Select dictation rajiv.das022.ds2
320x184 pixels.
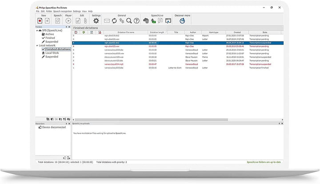(178, 43)
